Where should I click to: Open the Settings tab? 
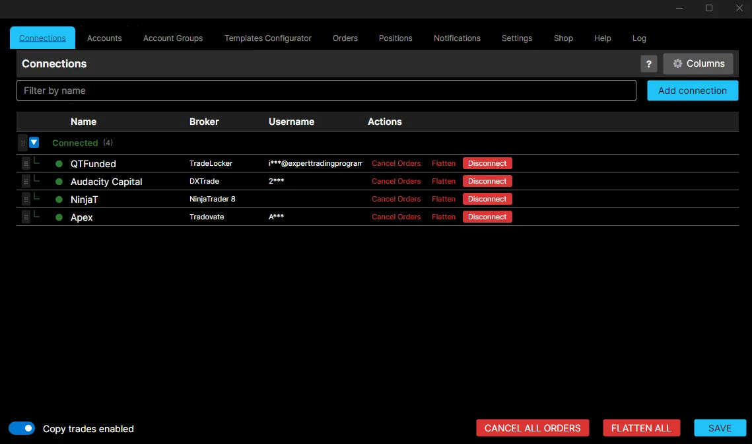pyautogui.click(x=516, y=38)
